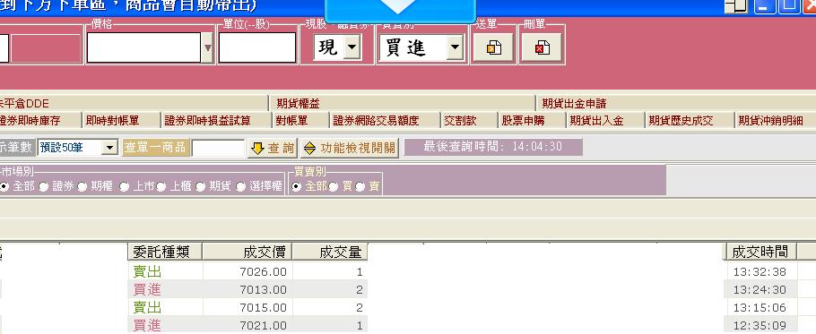The height and width of the screenshot is (334, 816).
Task: Open the 現股 stock type dropdown
Action: click(352, 47)
